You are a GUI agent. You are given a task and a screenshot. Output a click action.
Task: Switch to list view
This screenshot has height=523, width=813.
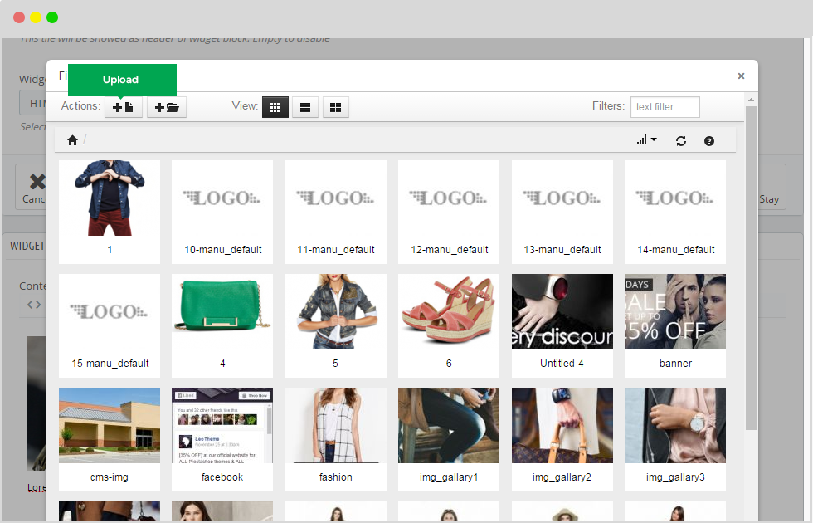pyautogui.click(x=305, y=107)
